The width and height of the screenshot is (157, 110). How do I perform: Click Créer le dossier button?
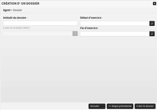pyautogui.click(x=145, y=106)
